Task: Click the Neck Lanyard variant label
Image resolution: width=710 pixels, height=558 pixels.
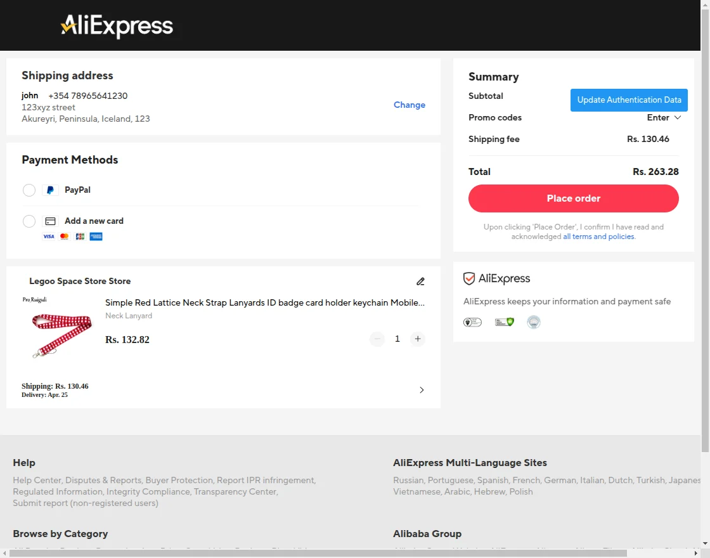Action: point(129,316)
